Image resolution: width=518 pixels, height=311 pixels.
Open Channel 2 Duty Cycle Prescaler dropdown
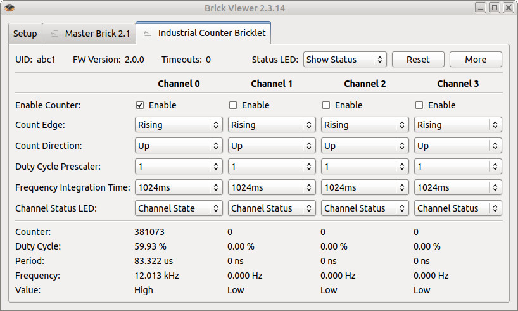[365, 167]
